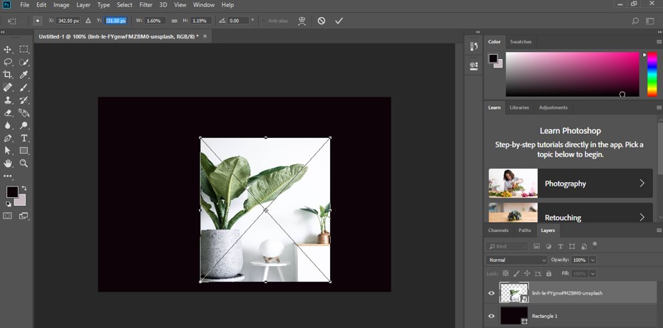The height and width of the screenshot is (328, 663).
Task: Select the History Brush tool
Action: click(x=24, y=100)
